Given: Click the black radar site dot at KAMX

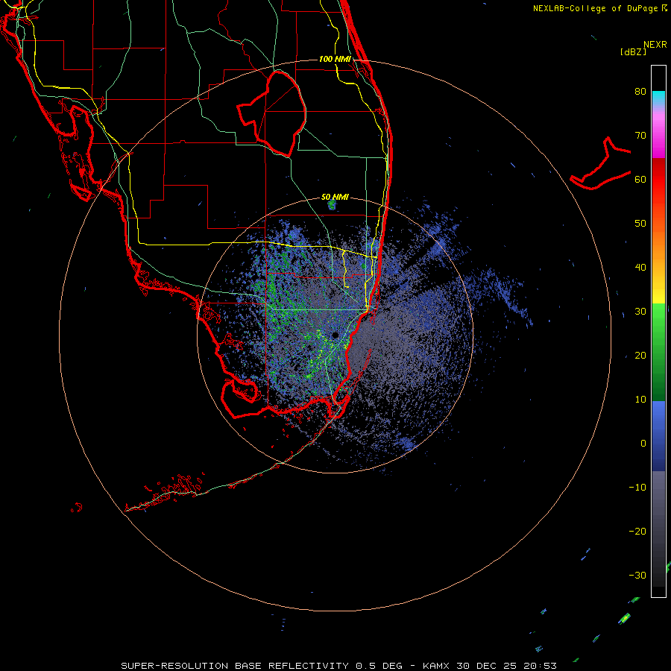Looking at the screenshot, I should pos(335,335).
